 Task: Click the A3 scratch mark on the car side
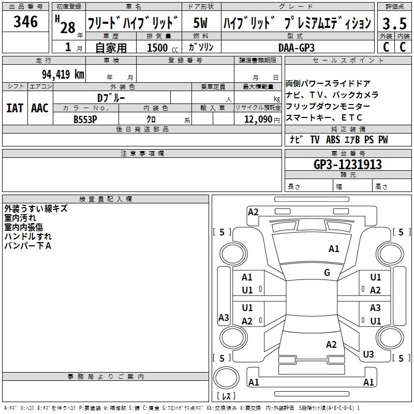click(224, 318)
